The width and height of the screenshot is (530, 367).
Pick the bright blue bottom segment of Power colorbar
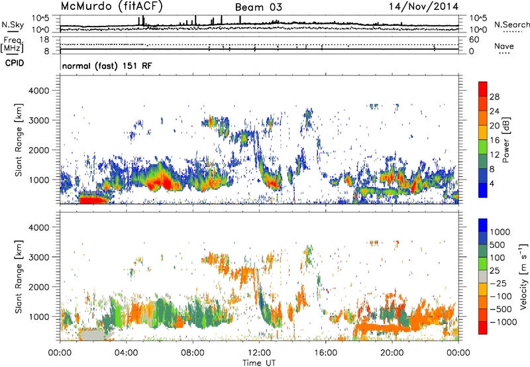483,191
